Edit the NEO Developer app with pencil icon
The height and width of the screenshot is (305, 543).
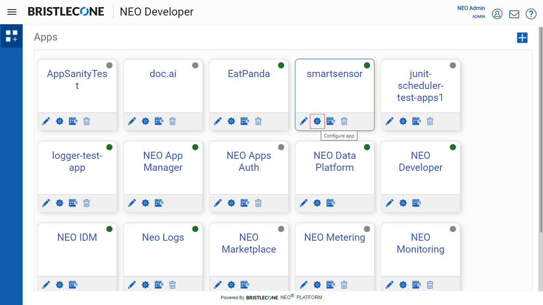(x=390, y=203)
